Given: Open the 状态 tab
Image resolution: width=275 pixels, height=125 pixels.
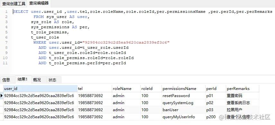Looking at the screenshot, I should pos(52,80).
